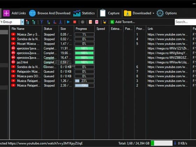Select the pp2.html file name

22,62
